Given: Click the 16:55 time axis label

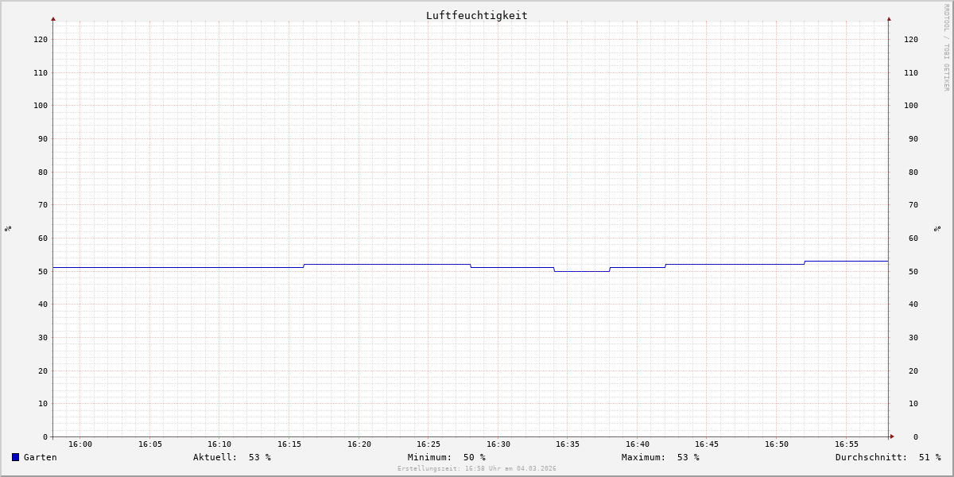Looking at the screenshot, I should (847, 444).
